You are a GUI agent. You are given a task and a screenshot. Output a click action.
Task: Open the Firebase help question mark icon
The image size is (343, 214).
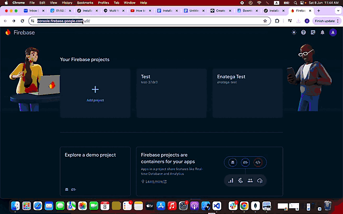[304, 32]
